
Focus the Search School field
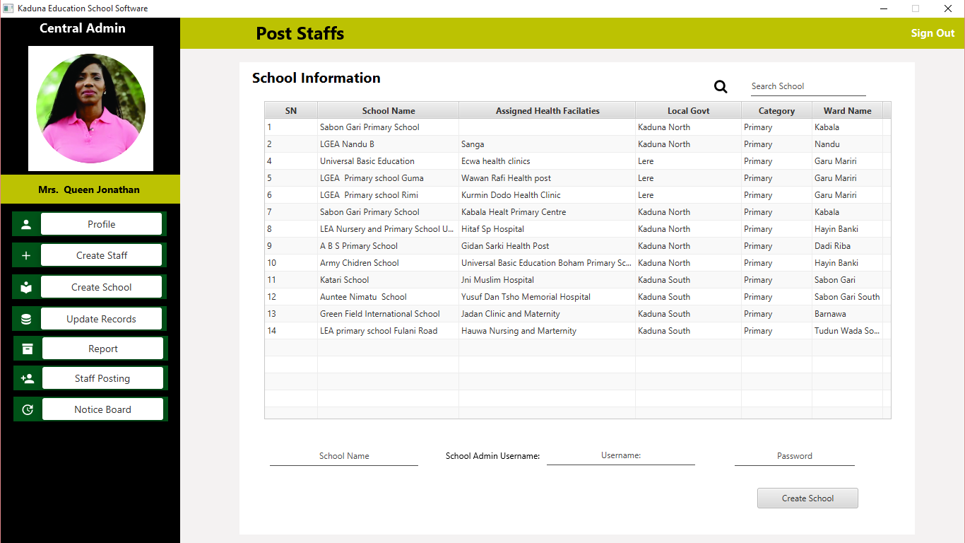[x=808, y=86]
